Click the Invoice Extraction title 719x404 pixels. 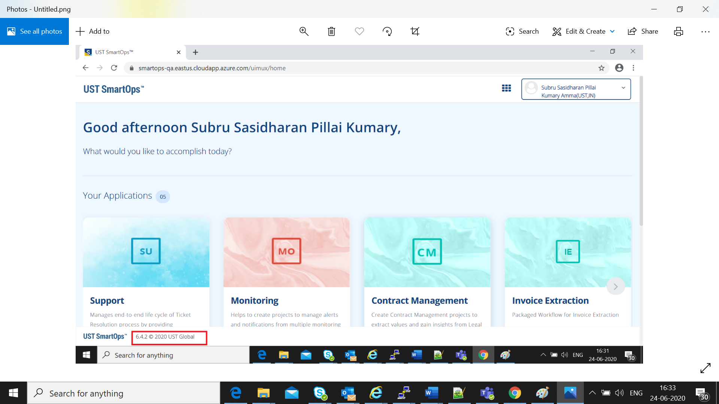click(550, 301)
